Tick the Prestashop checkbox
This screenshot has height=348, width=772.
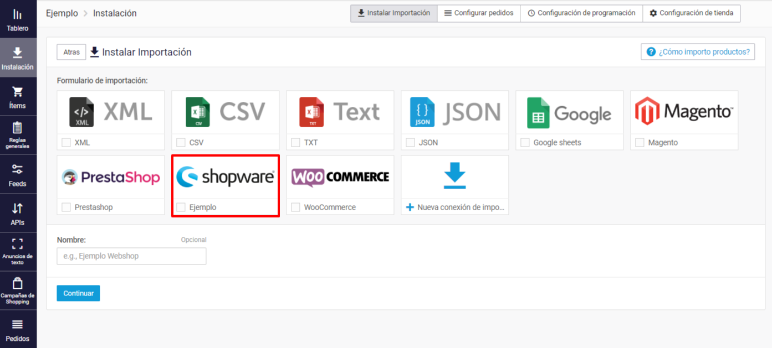(x=66, y=207)
